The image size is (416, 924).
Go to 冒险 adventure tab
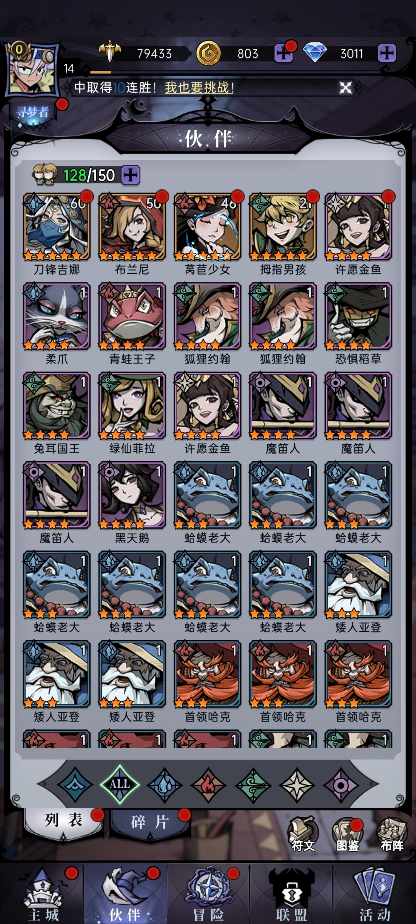[x=208, y=895]
